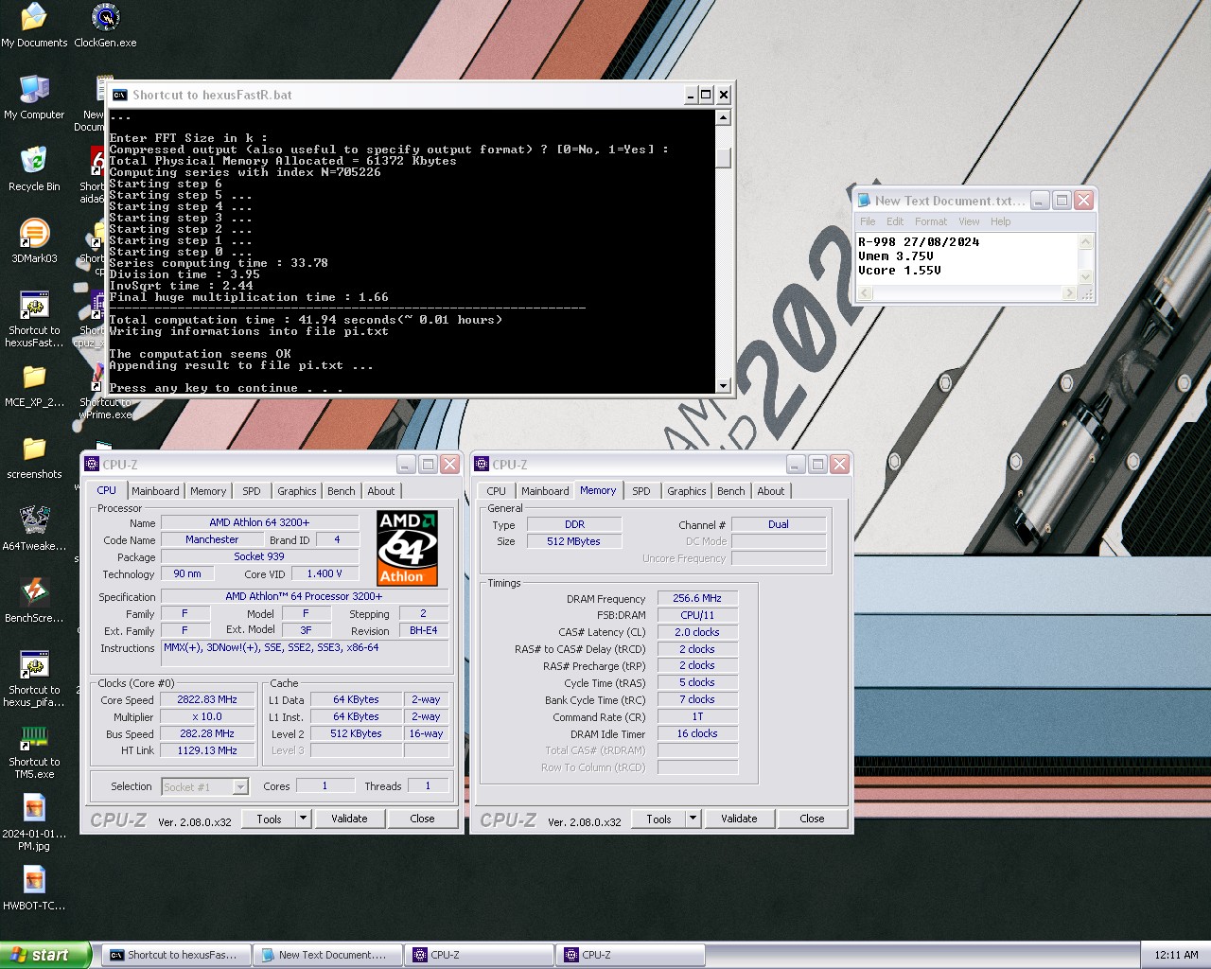
Task: Open Notepad Edit menu
Action: (895, 221)
